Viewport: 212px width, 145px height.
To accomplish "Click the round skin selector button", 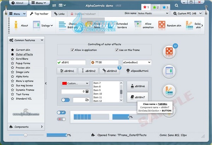I will click(x=169, y=91).
